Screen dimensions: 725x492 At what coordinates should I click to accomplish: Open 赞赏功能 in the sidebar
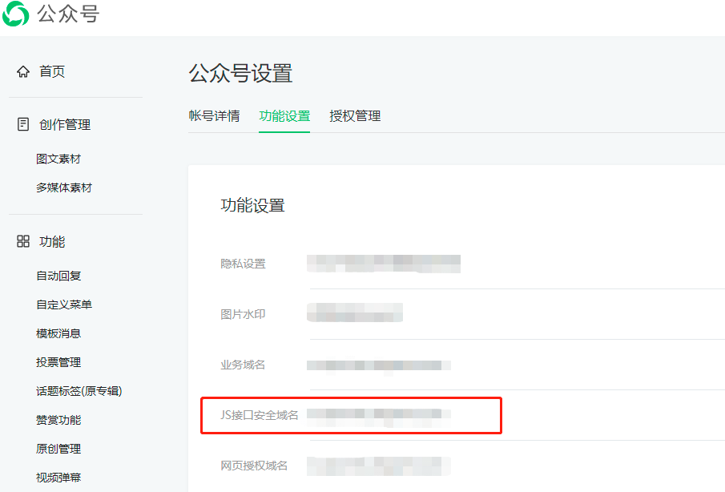coord(58,420)
